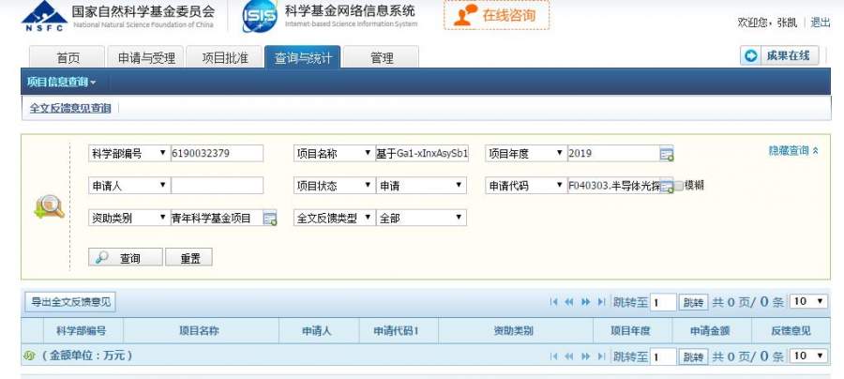Go to last page in top pager
Screen dimensions: 844x379
click(x=601, y=302)
